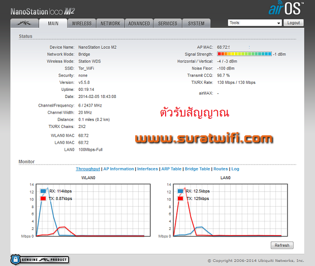Open the ARP Table link
This screenshot has height=266, width=315.
coord(171,169)
